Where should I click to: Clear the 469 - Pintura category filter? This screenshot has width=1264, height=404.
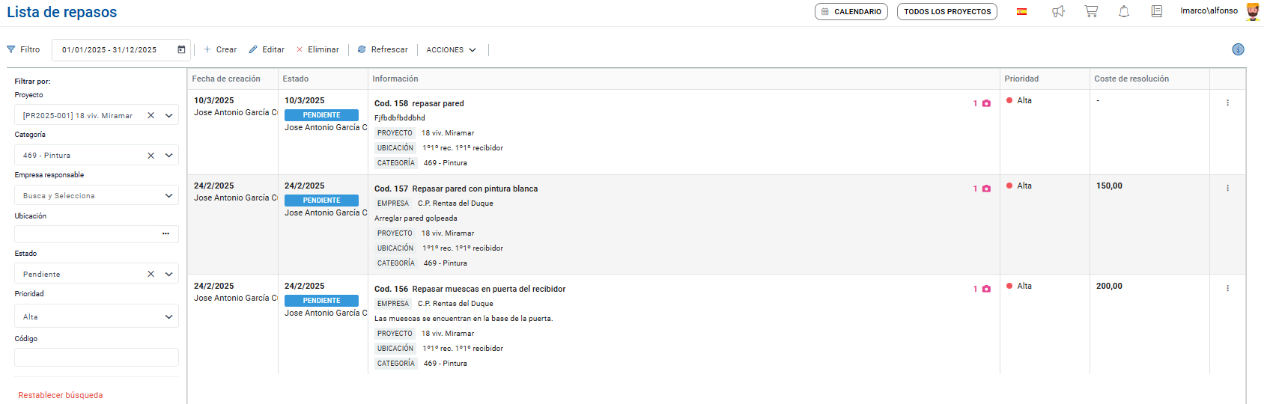coord(151,155)
